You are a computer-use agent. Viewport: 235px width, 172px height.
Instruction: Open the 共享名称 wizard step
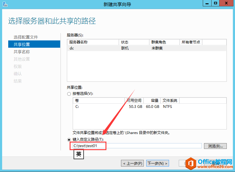22,52
